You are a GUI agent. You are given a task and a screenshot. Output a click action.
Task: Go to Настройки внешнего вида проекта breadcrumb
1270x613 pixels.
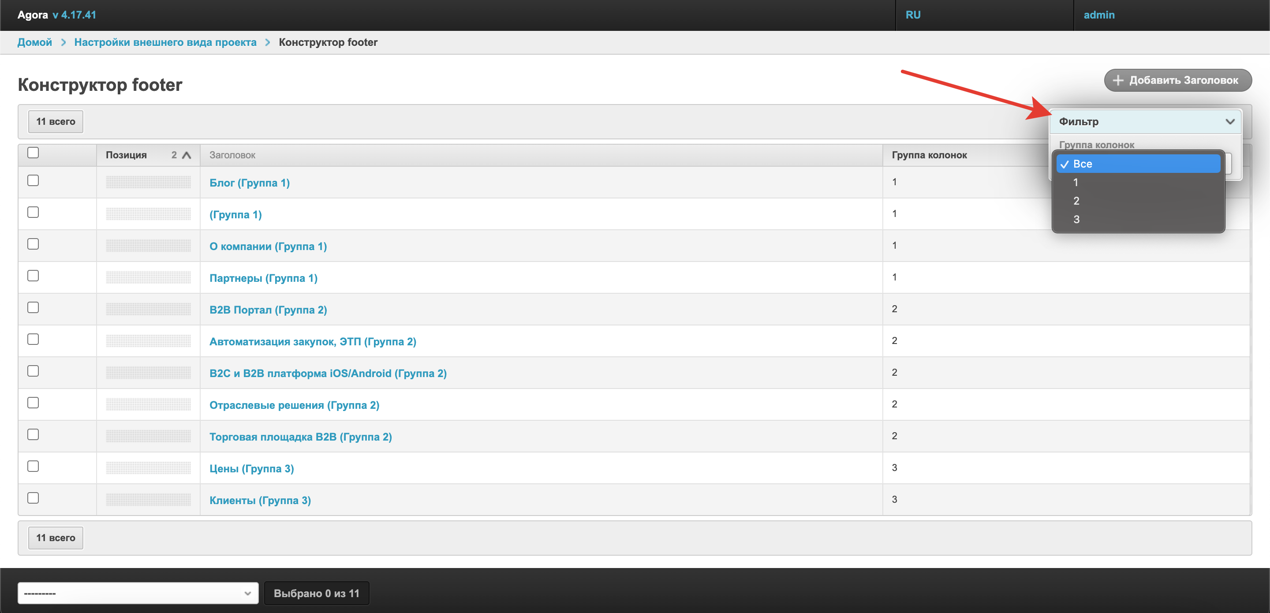[x=165, y=42]
